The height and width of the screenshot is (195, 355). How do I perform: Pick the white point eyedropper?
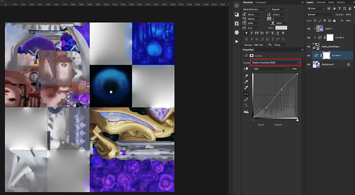pyautogui.click(x=246, y=87)
